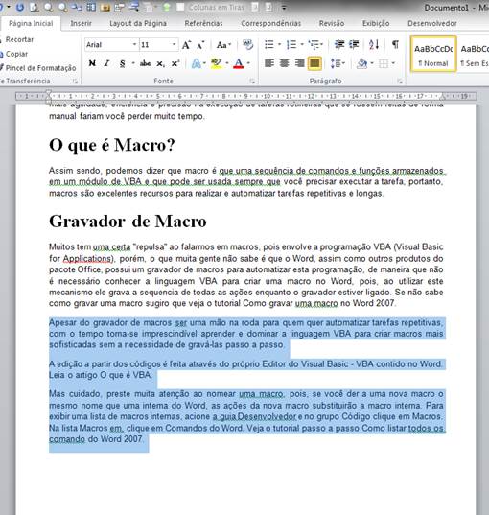Open the font color dropdown arrow
The height and width of the screenshot is (515, 489).
(x=248, y=63)
